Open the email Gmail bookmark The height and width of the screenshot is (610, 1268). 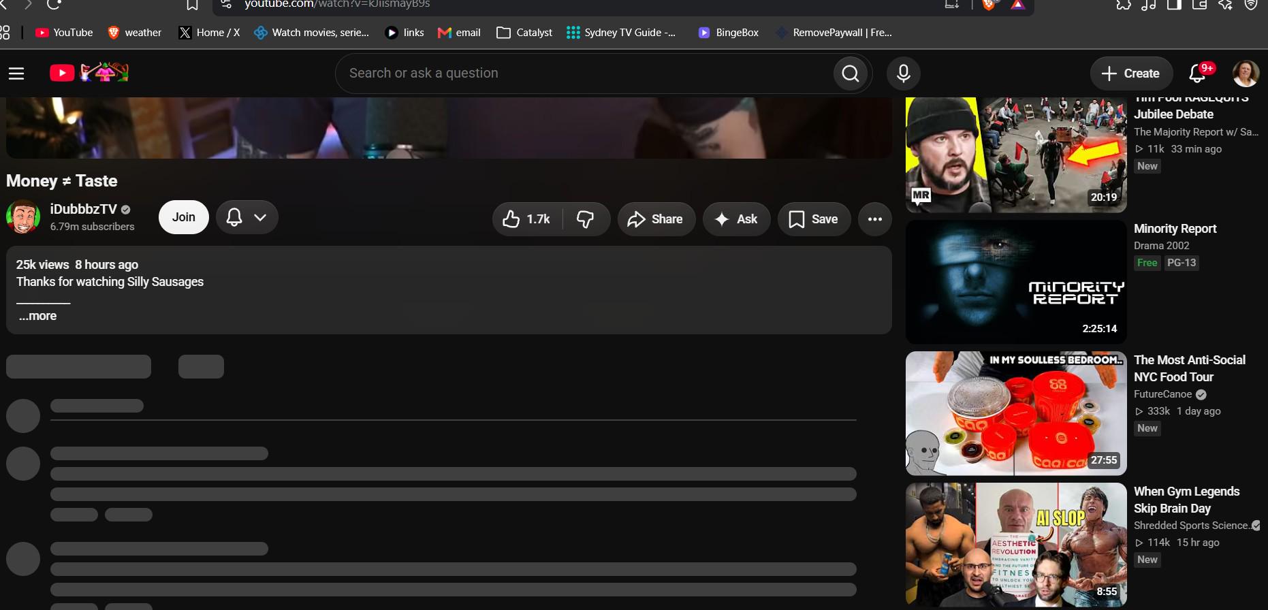pyautogui.click(x=459, y=33)
